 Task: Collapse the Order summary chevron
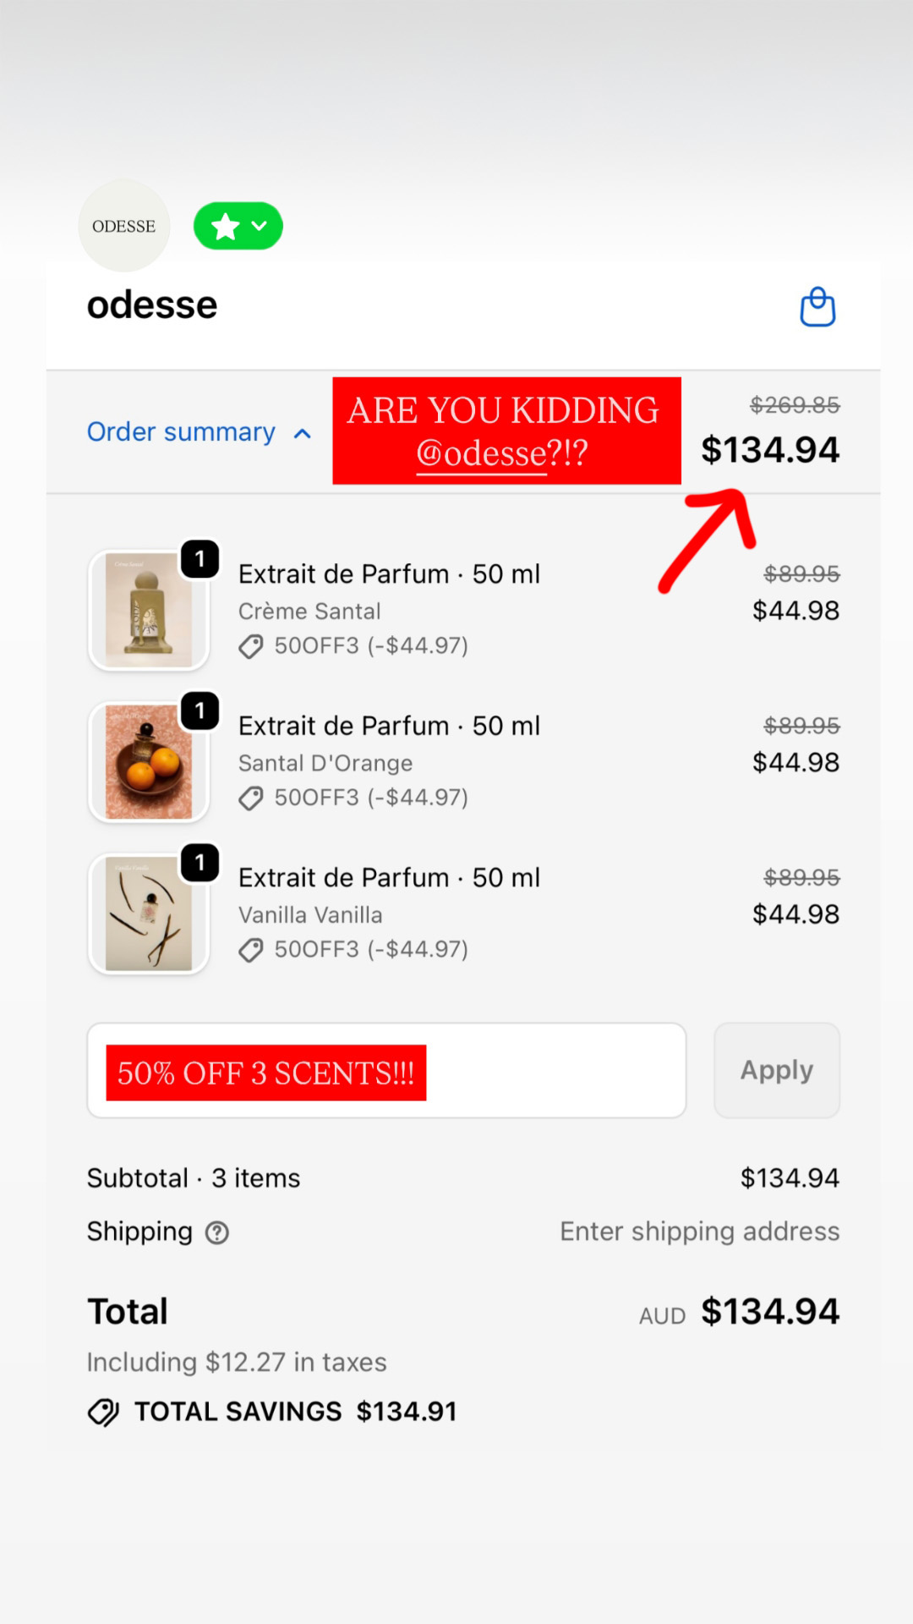pyautogui.click(x=302, y=434)
